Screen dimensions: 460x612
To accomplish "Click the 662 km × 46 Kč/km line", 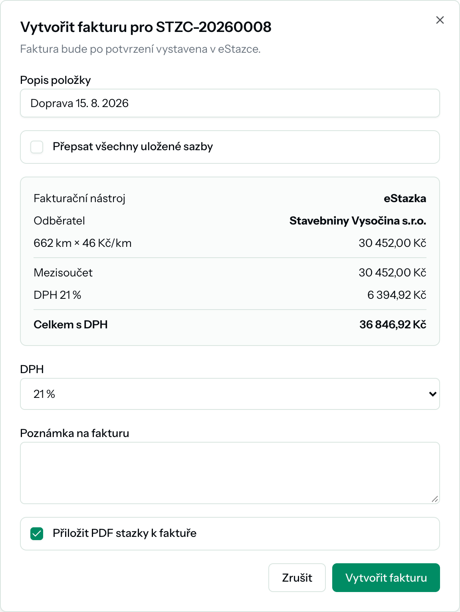I will [83, 243].
